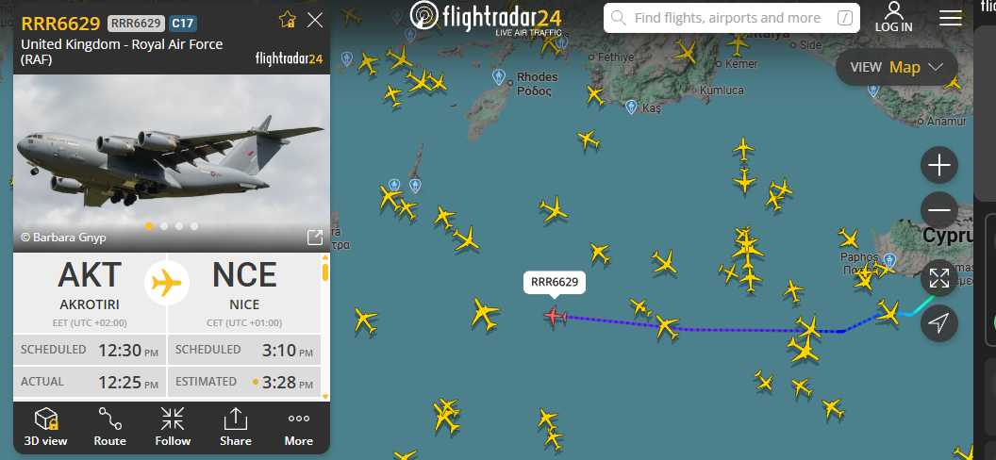The image size is (996, 460).
Task: Show the flight Route
Action: coord(110,426)
